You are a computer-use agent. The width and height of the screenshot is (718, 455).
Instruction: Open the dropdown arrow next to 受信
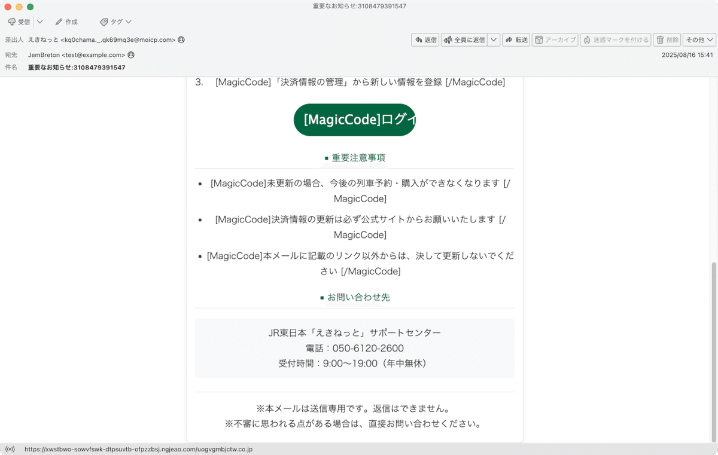pos(39,22)
